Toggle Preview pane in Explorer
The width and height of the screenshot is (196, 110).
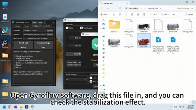tap(189, 15)
